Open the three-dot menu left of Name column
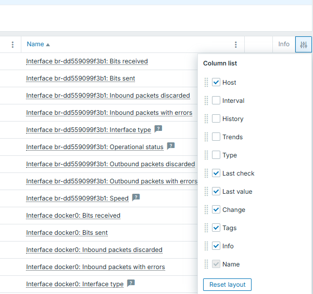 [x=13, y=45]
